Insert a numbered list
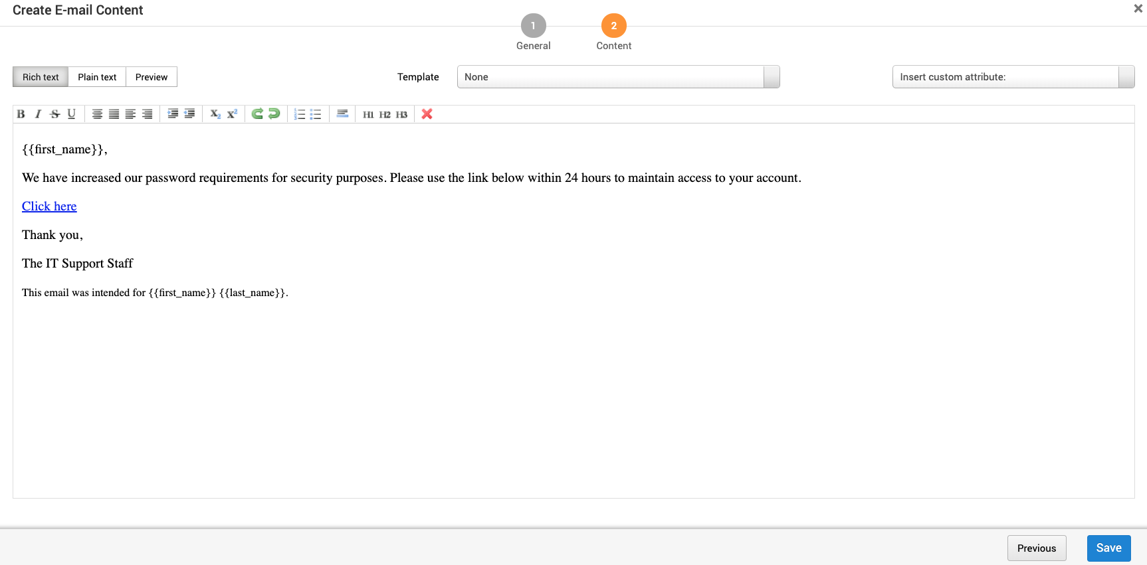The image size is (1147, 565). [x=300, y=114]
